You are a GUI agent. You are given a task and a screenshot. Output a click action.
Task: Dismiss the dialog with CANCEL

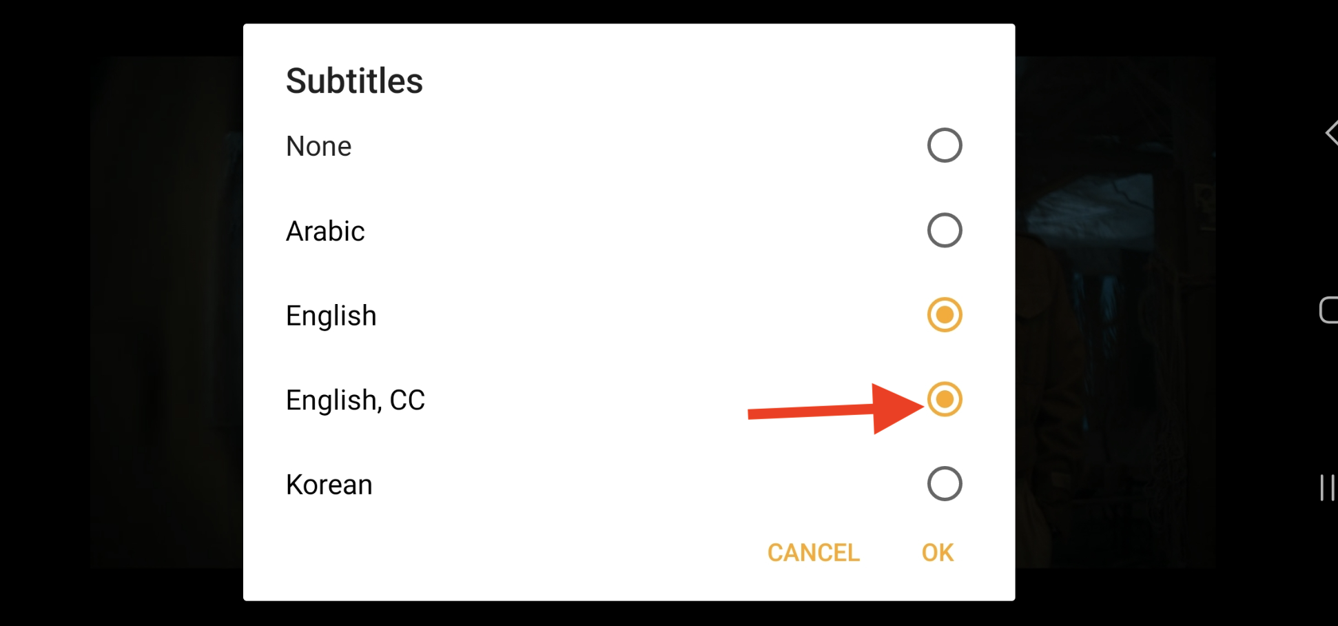813,552
